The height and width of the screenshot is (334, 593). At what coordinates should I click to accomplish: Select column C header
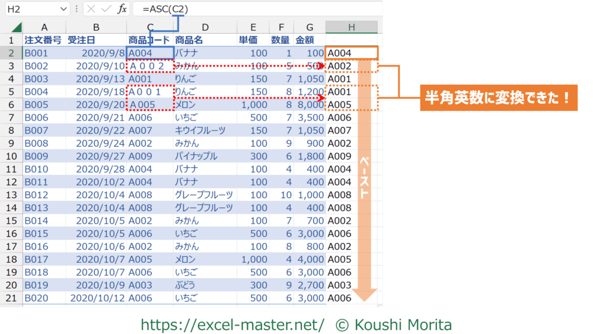[x=151, y=27]
